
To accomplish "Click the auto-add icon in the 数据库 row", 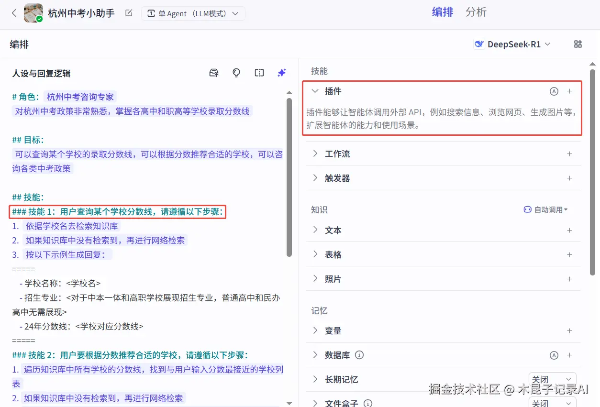I will click(554, 355).
